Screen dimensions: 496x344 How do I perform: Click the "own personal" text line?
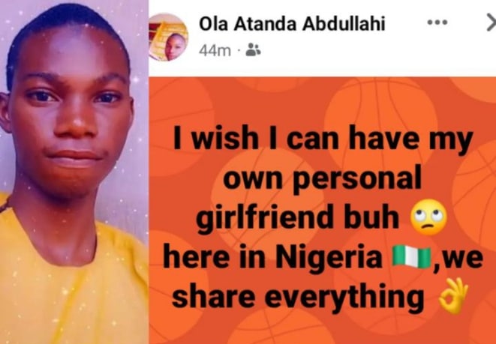(x=323, y=180)
